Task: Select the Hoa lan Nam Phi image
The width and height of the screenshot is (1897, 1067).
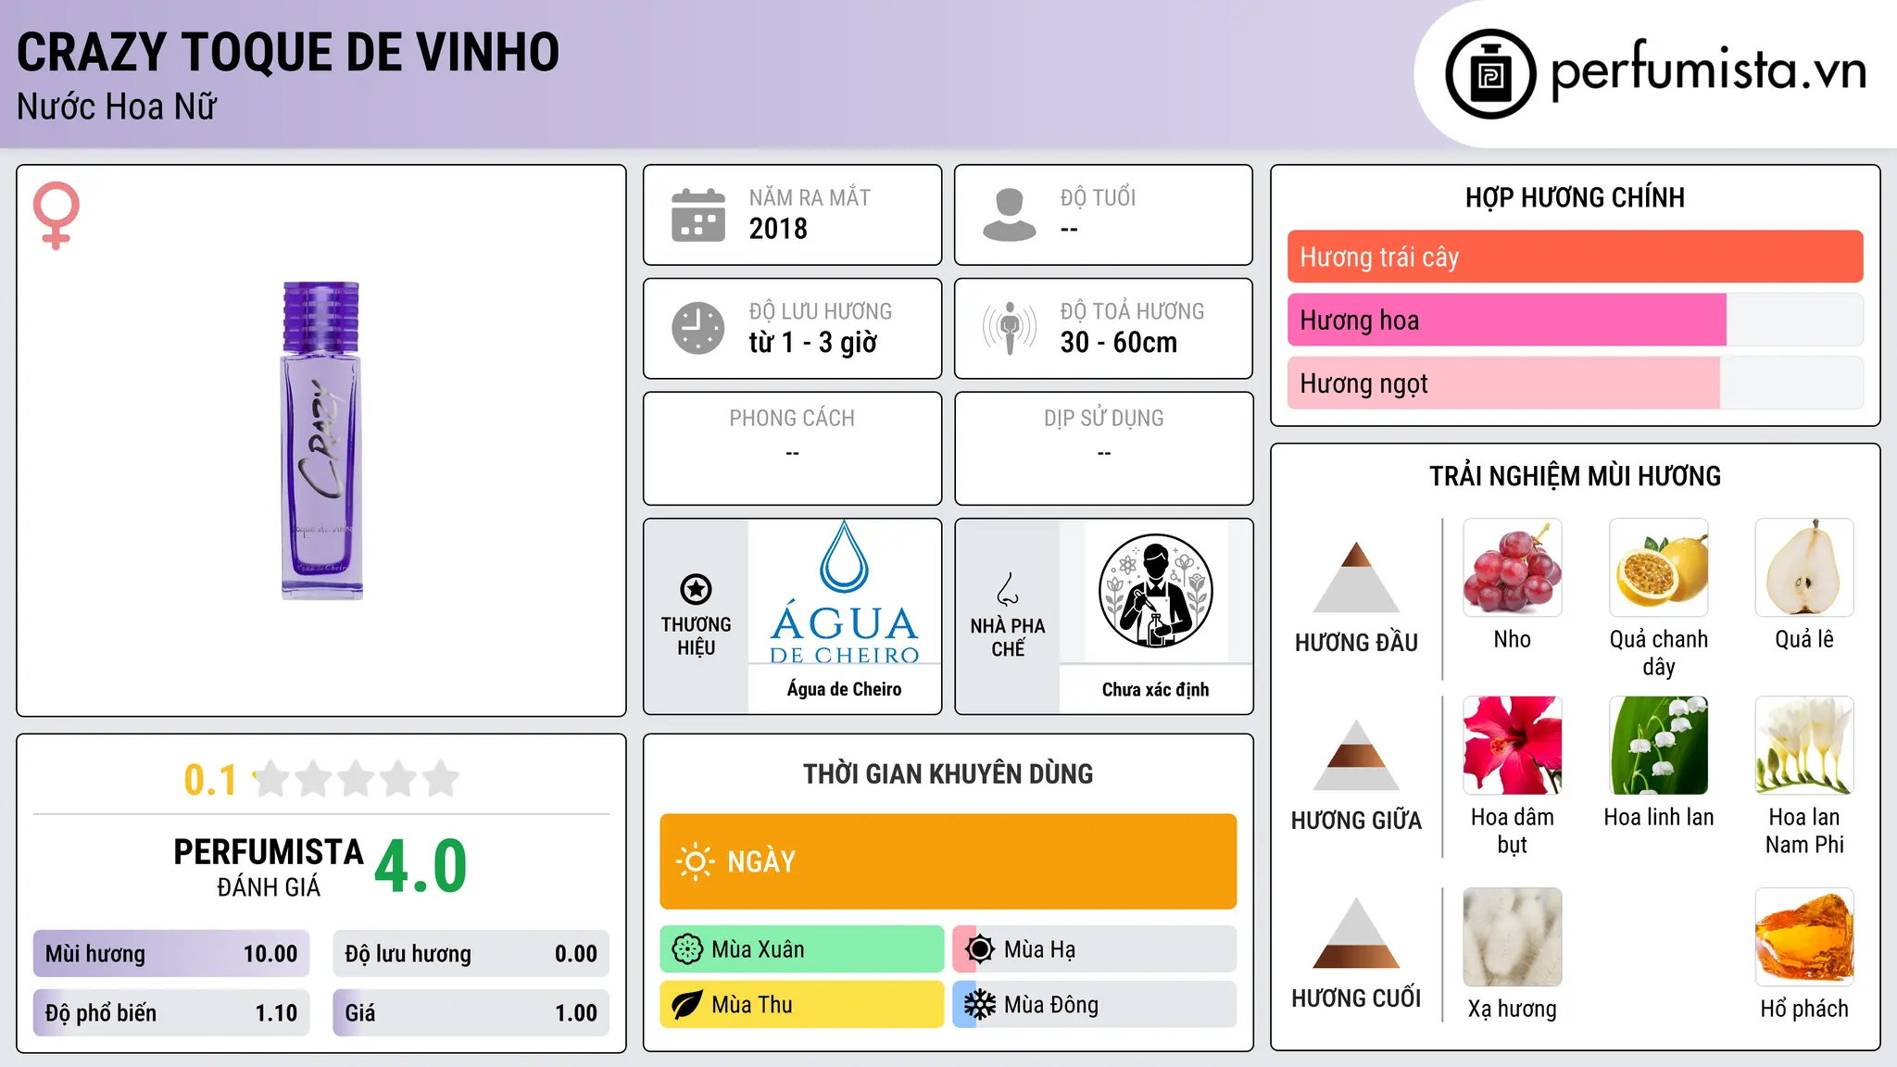Action: tap(1804, 746)
